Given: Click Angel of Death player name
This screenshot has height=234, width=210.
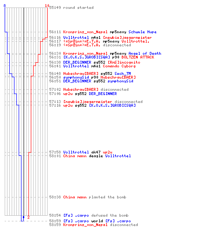Looking at the screenshot, I should tap(145, 53).
